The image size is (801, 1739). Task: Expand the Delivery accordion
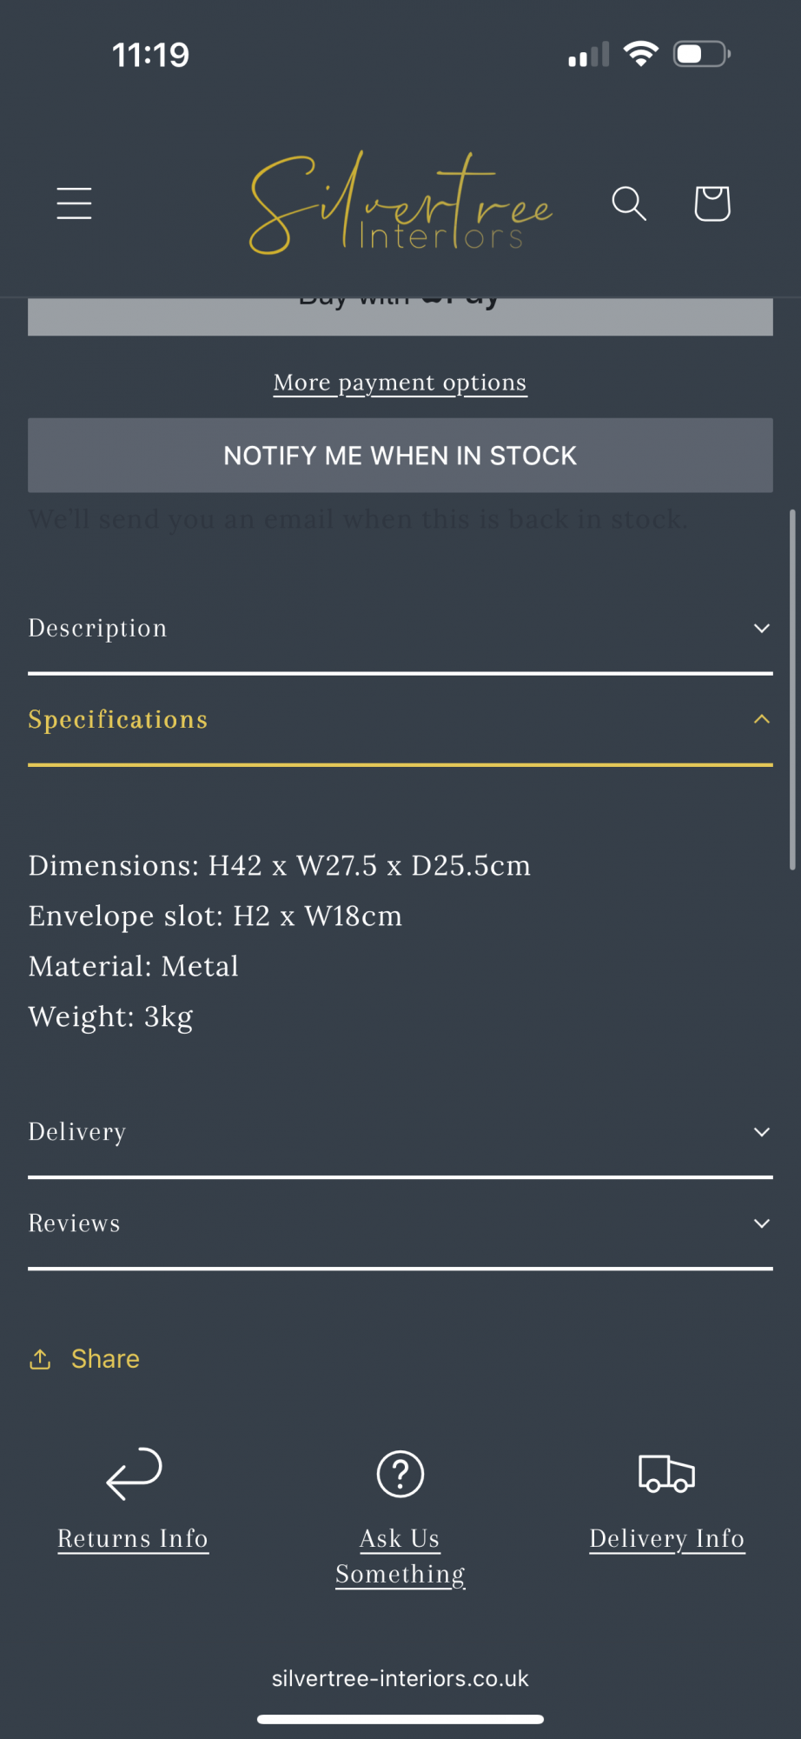click(400, 1132)
